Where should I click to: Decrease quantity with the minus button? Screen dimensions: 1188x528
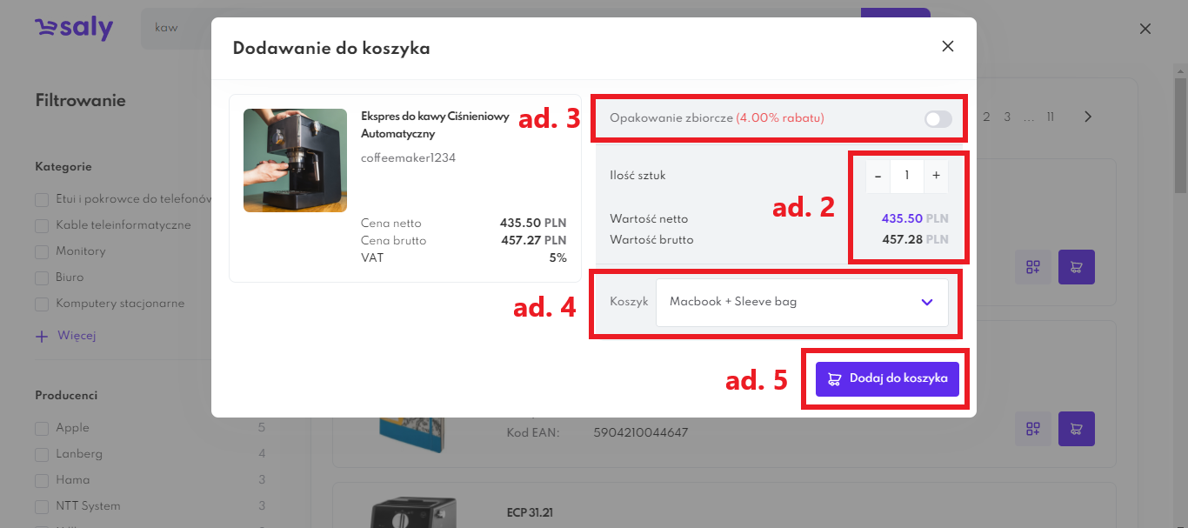(x=878, y=176)
